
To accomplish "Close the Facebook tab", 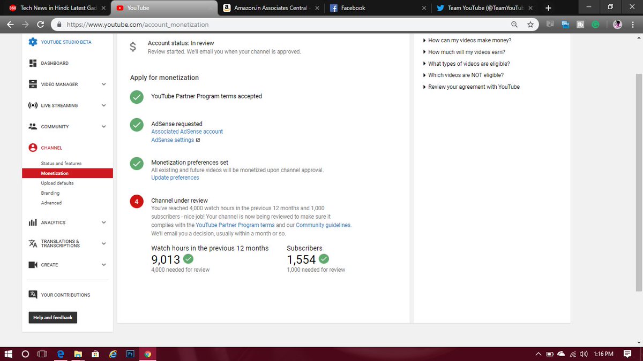I will coord(424,8).
